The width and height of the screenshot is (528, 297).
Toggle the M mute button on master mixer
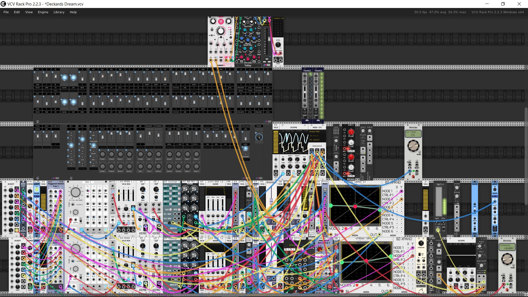267,59
